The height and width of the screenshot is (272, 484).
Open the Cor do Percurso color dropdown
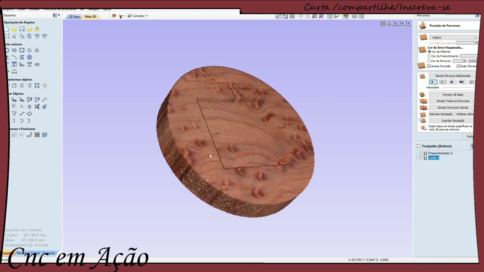pyautogui.click(x=460, y=61)
